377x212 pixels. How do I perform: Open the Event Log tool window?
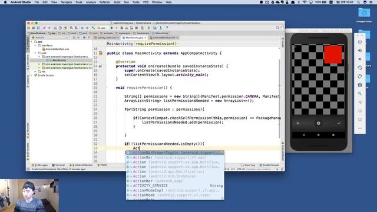(248, 165)
